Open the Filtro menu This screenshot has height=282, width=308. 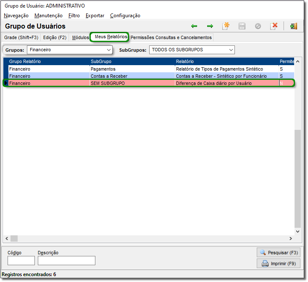pos(74,16)
